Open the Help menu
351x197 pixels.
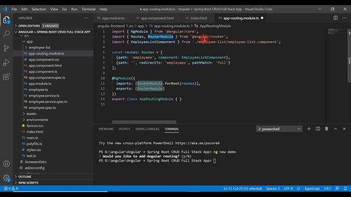103,9
